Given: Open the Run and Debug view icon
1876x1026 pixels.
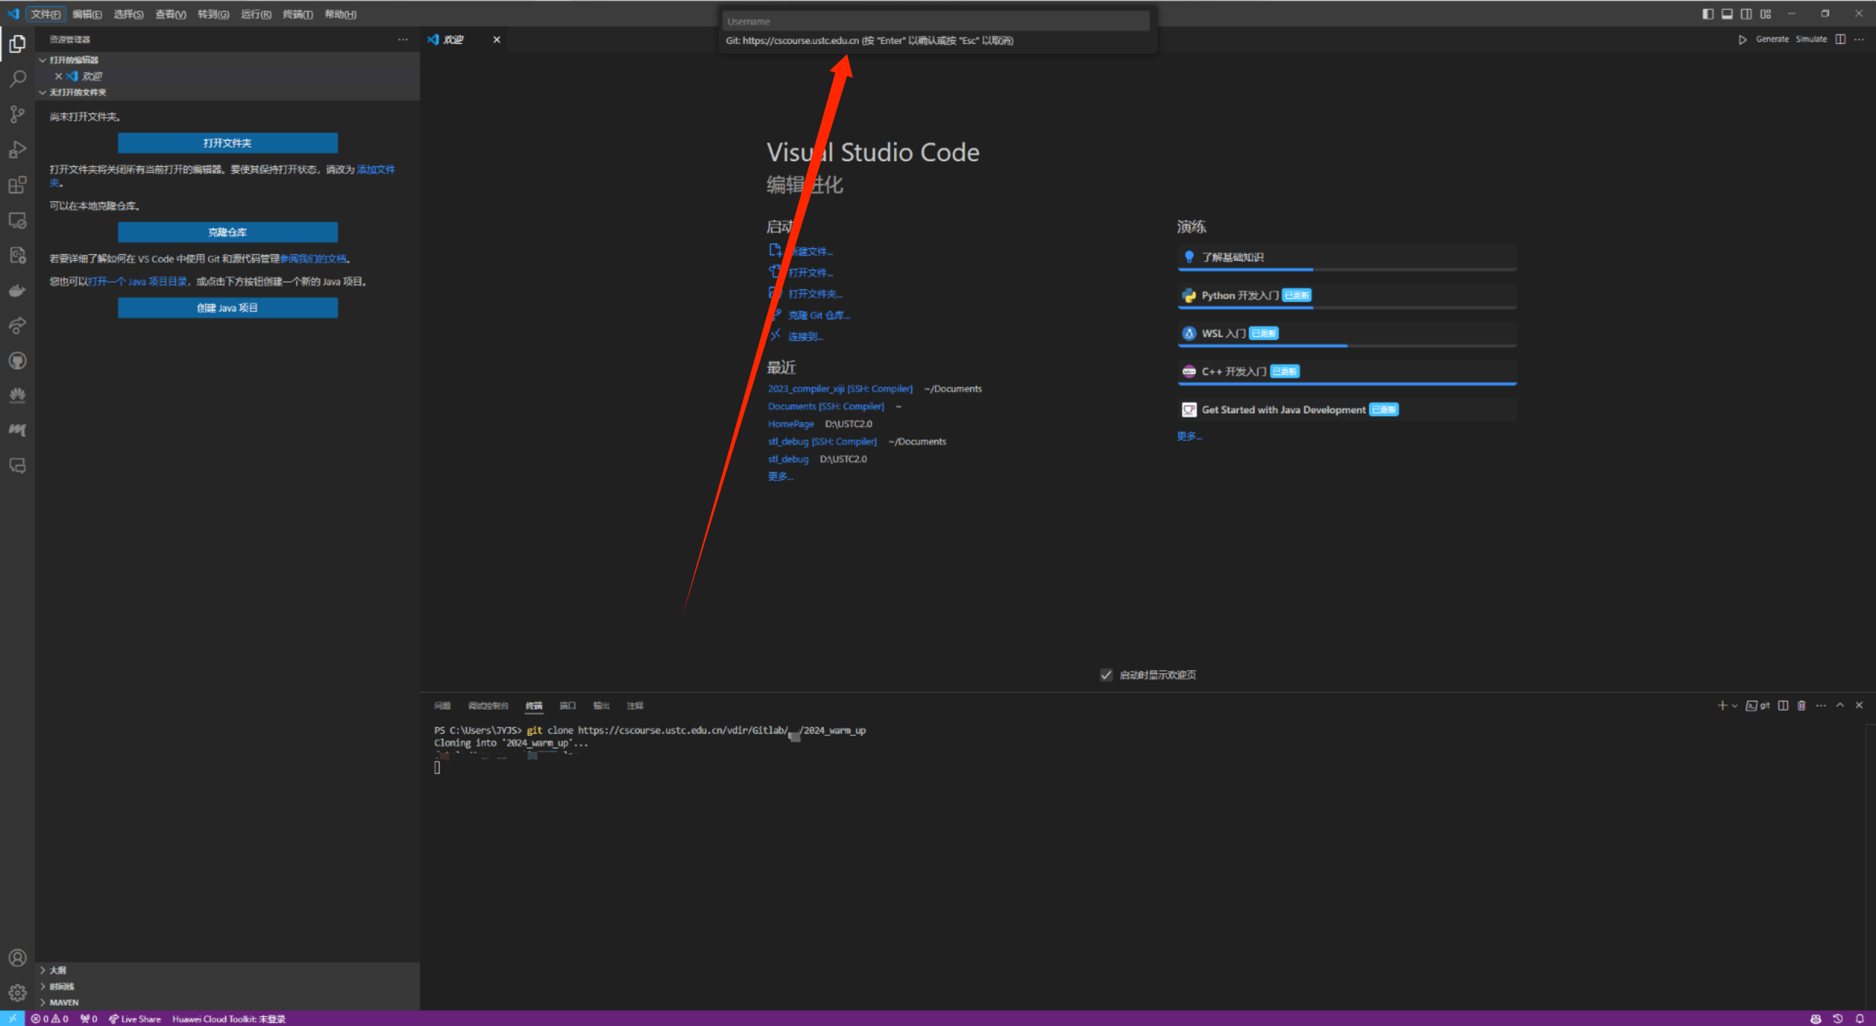Looking at the screenshot, I should (18, 149).
